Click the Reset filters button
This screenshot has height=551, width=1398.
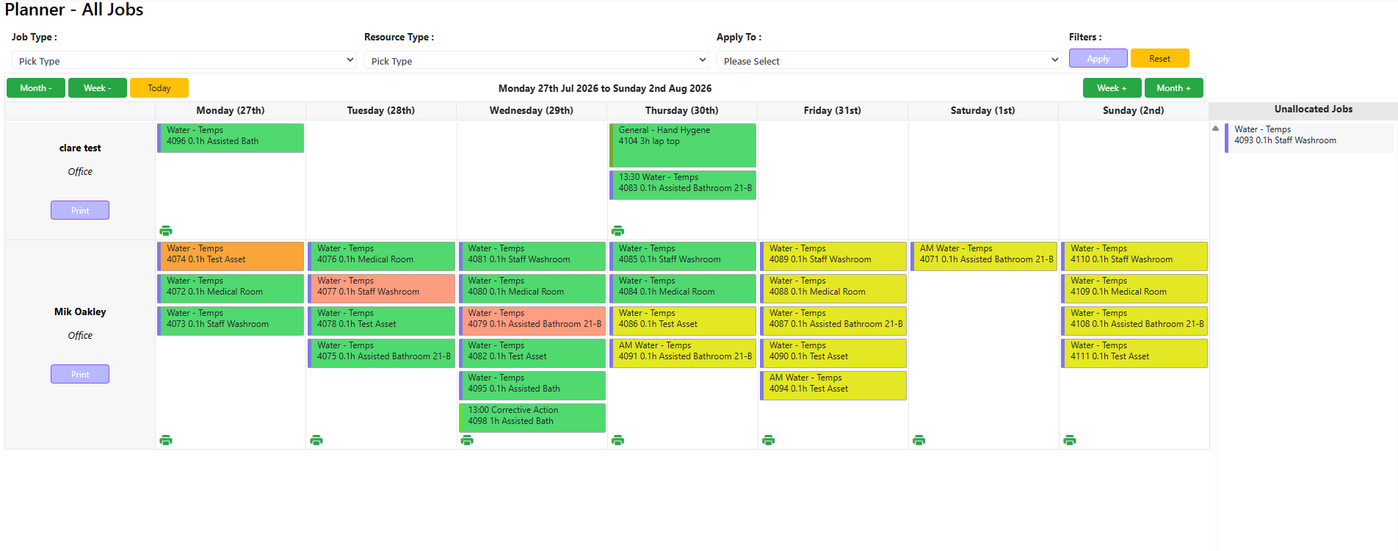click(1160, 58)
